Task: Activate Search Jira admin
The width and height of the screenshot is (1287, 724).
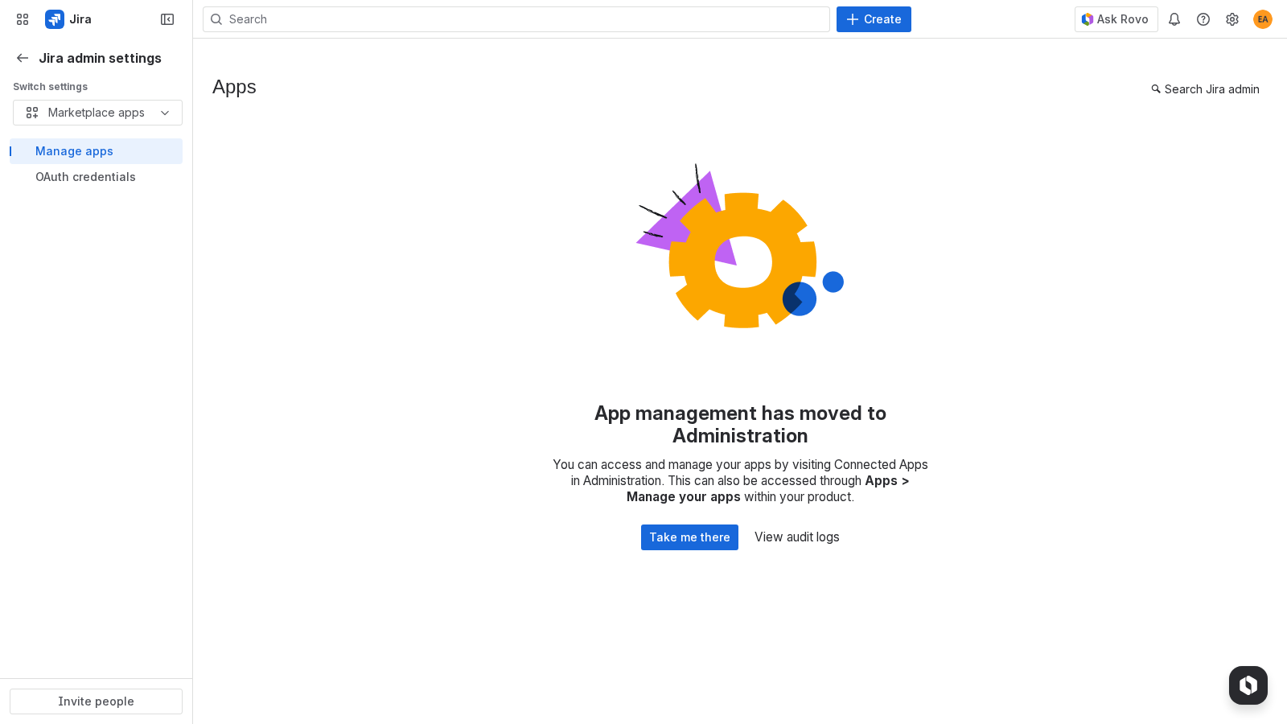Action: point(1204,89)
